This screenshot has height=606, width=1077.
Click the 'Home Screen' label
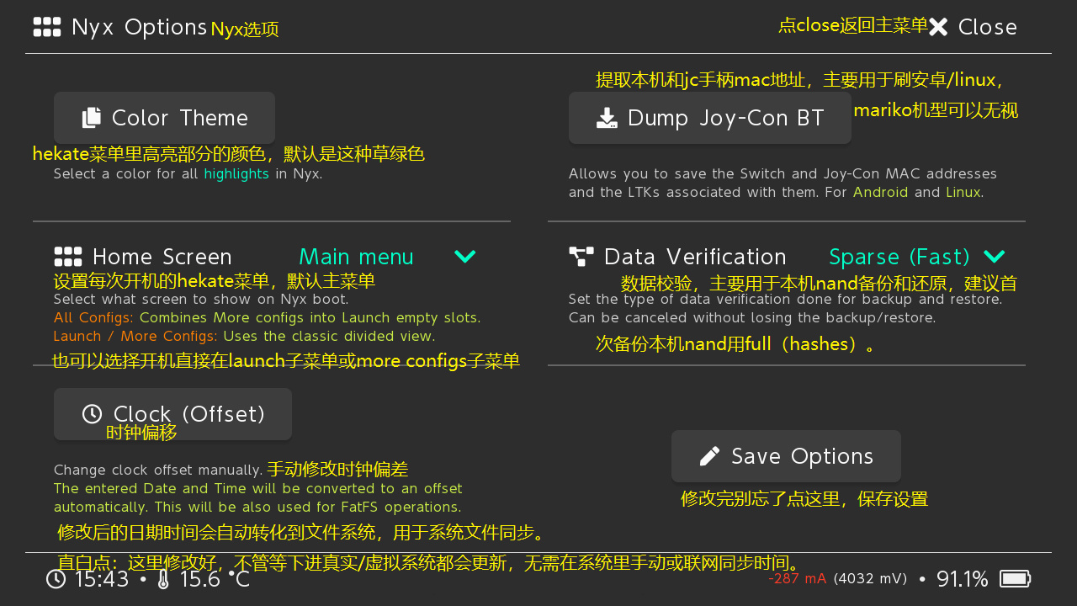point(162,257)
